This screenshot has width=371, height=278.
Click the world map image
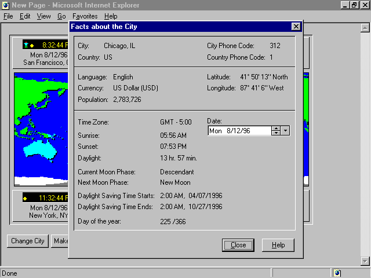[x=41, y=127]
